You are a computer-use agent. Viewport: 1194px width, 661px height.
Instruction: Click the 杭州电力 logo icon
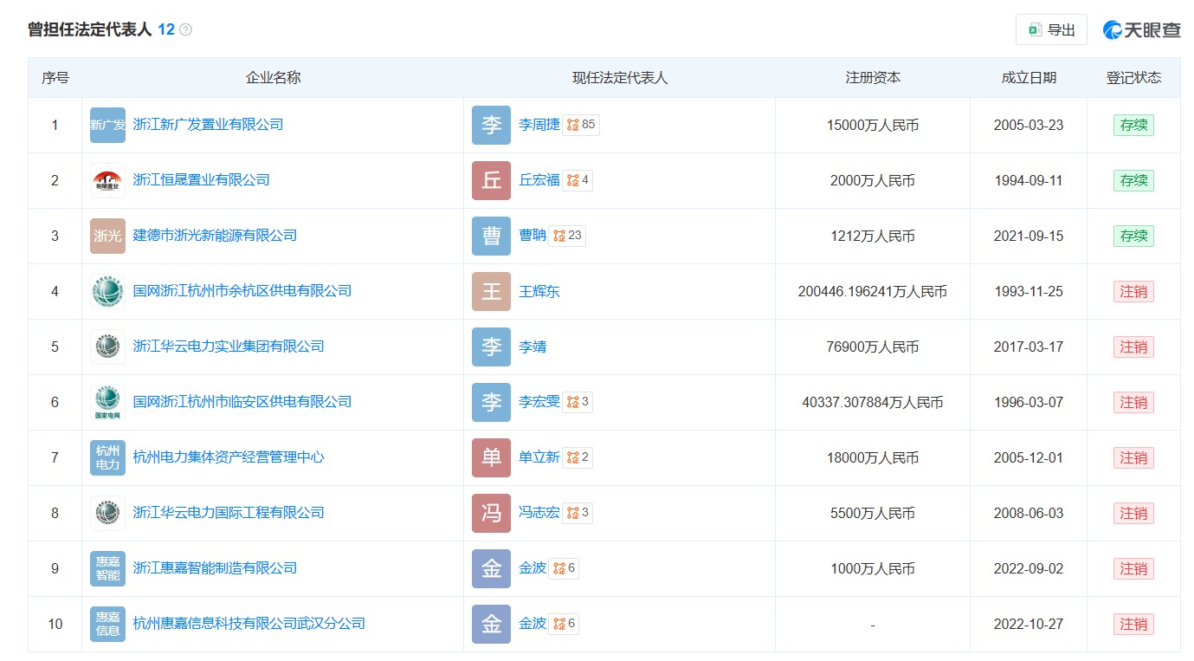pyautogui.click(x=107, y=457)
